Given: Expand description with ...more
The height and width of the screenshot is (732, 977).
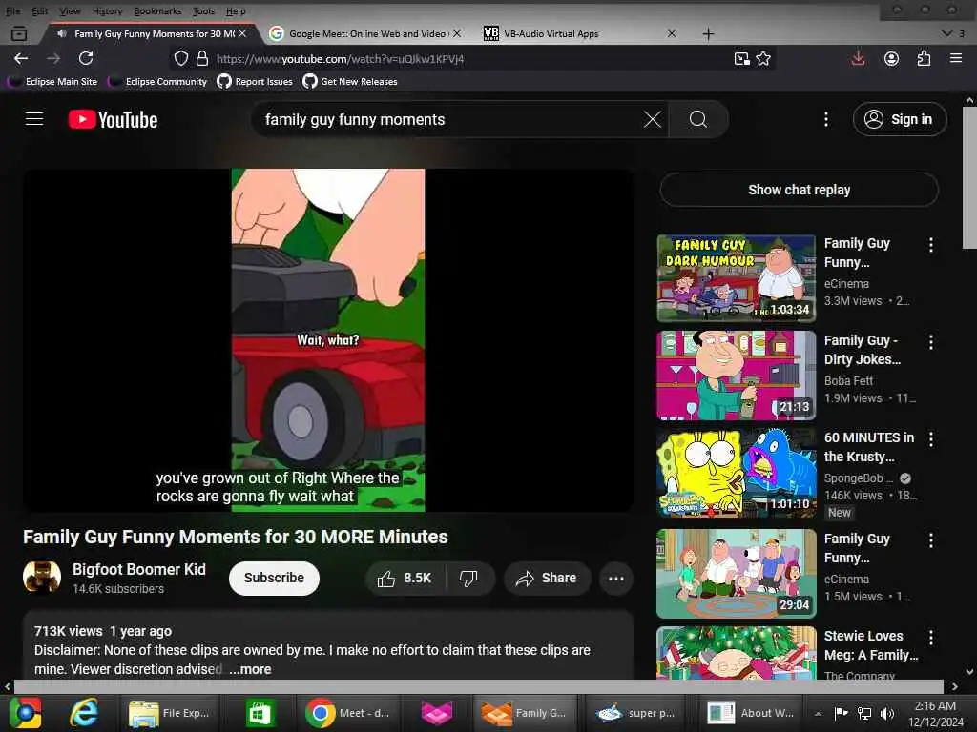Looking at the screenshot, I should click(x=250, y=669).
